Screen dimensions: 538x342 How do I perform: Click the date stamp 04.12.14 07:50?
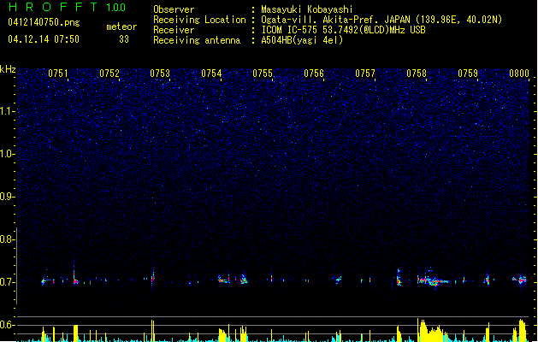(x=44, y=39)
